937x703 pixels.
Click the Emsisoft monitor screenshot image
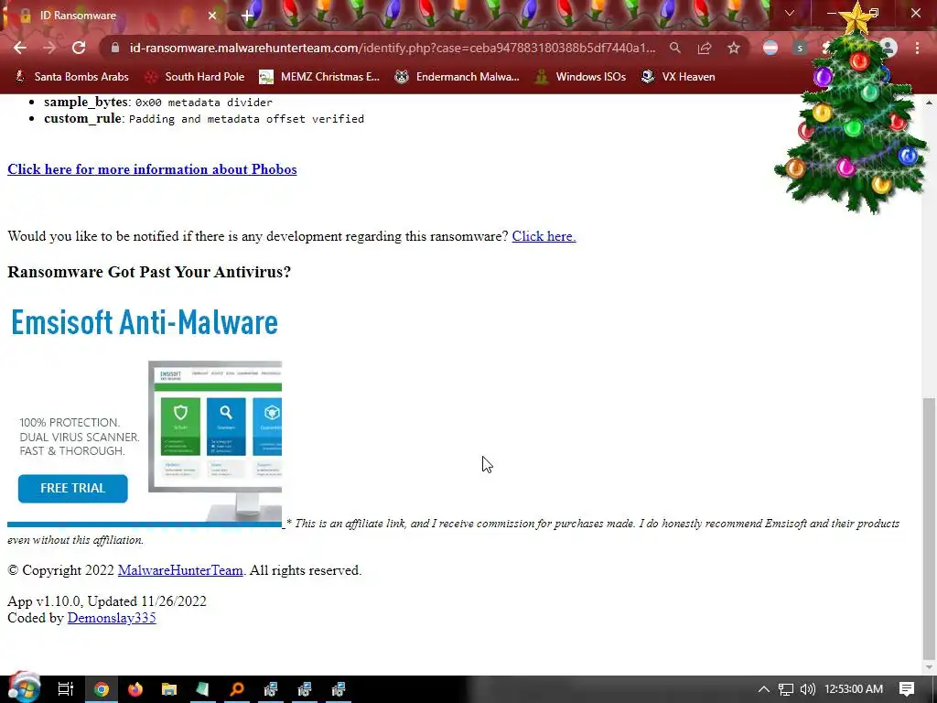pyautogui.click(x=215, y=441)
